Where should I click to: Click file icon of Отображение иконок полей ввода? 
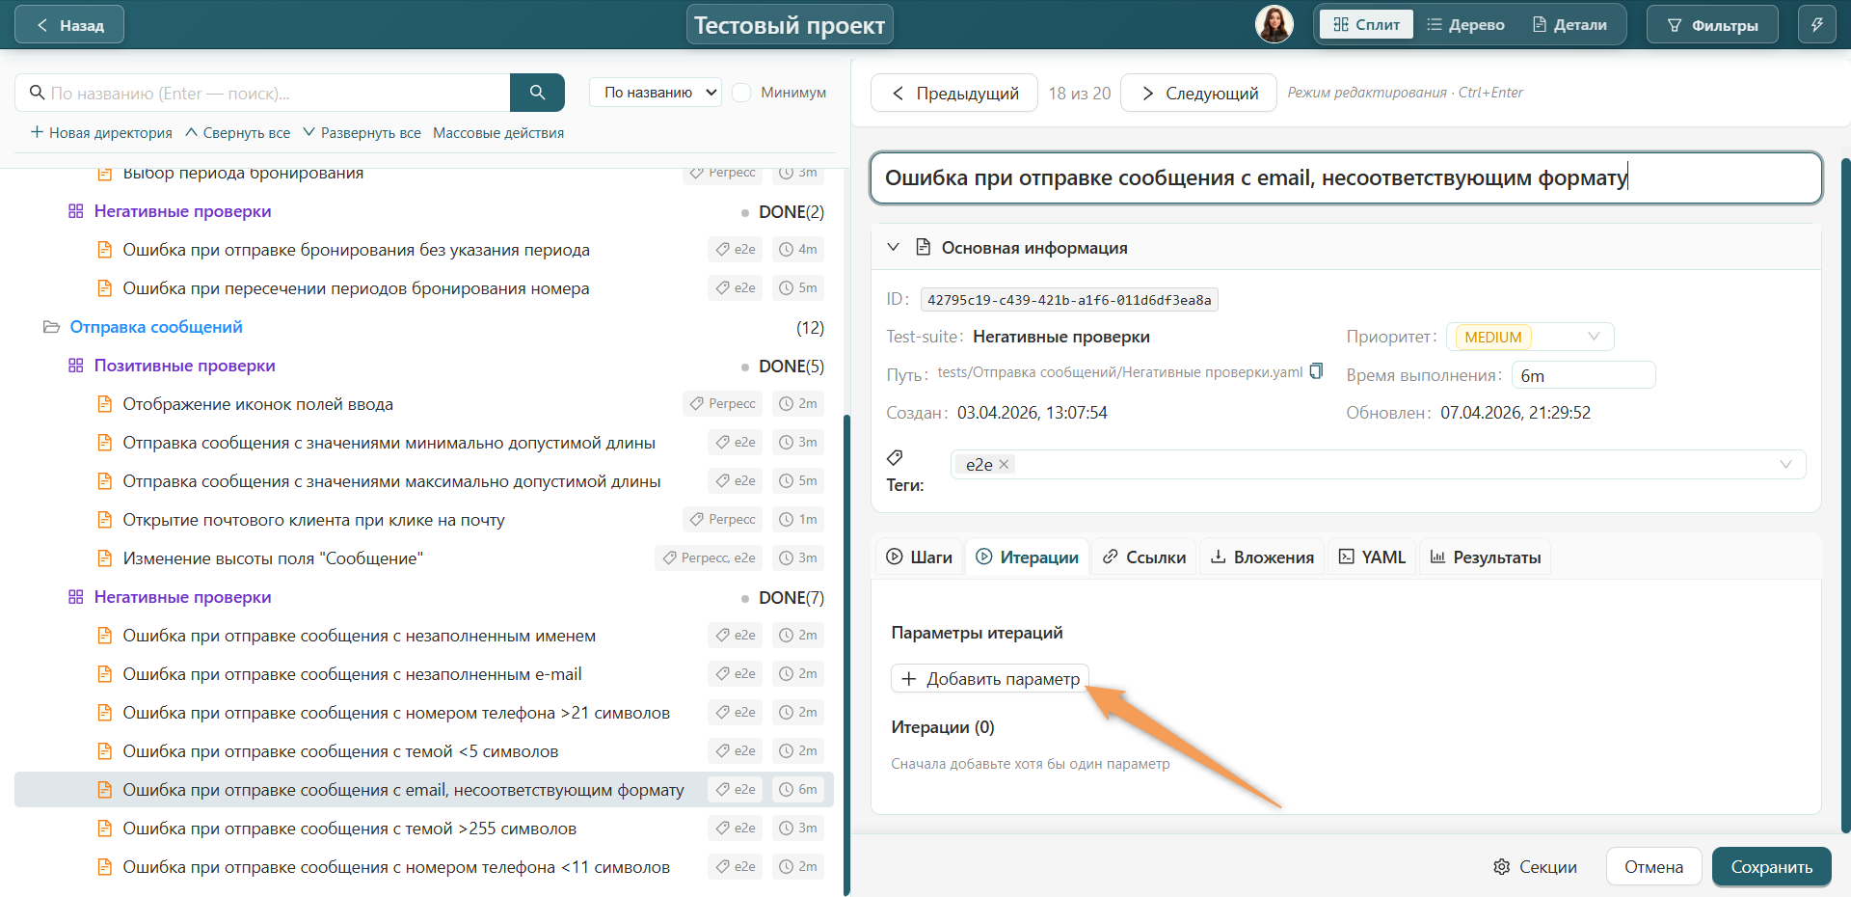point(104,404)
